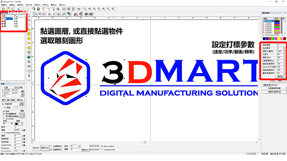
Task: Click the speed value spinner arrows
Action: (x=284, y=51)
